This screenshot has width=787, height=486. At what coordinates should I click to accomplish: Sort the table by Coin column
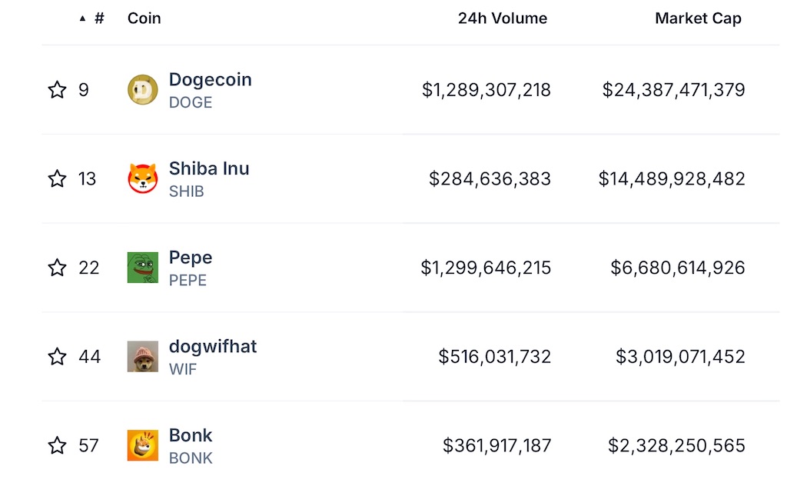(x=144, y=18)
